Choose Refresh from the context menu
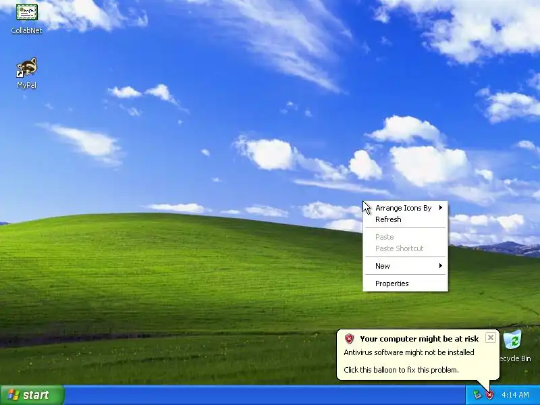The height and width of the screenshot is (405, 540). tap(406, 219)
